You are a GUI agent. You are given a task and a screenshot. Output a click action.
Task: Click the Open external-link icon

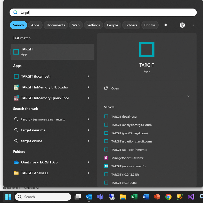(106, 88)
